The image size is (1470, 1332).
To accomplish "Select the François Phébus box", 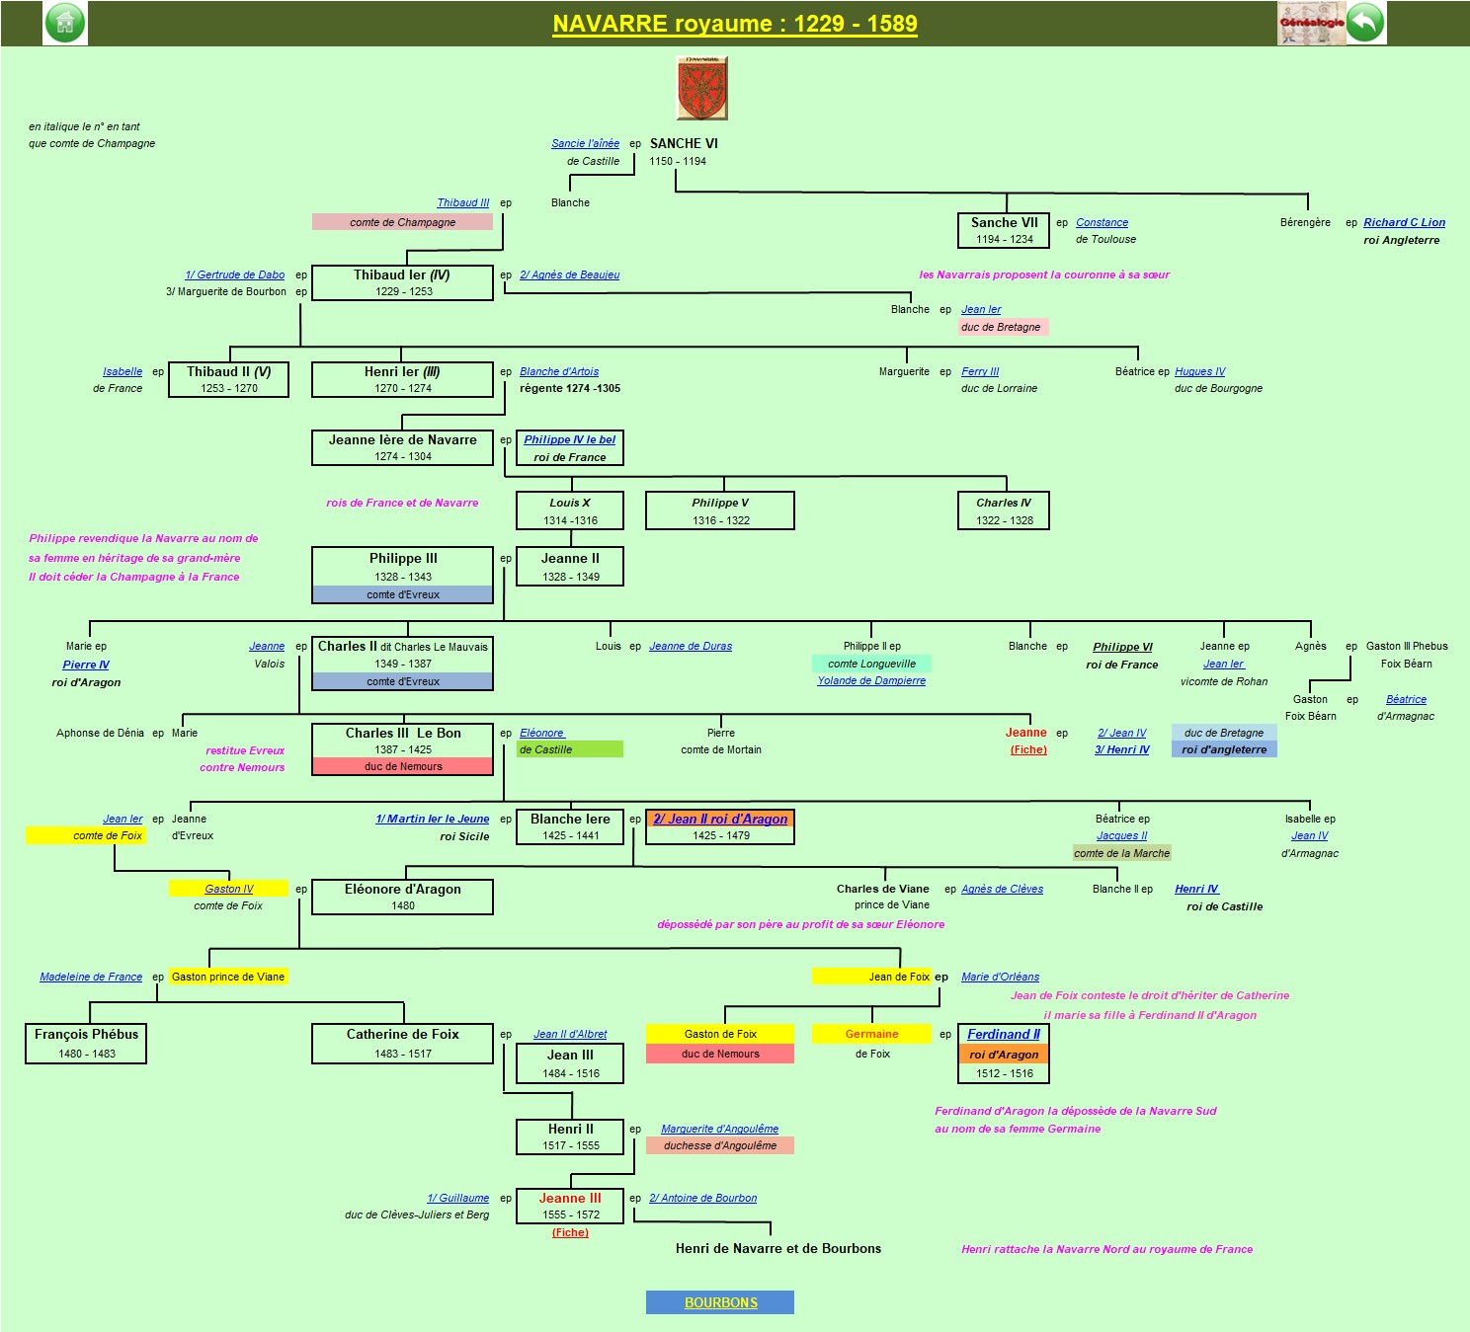I will pyautogui.click(x=86, y=1043).
